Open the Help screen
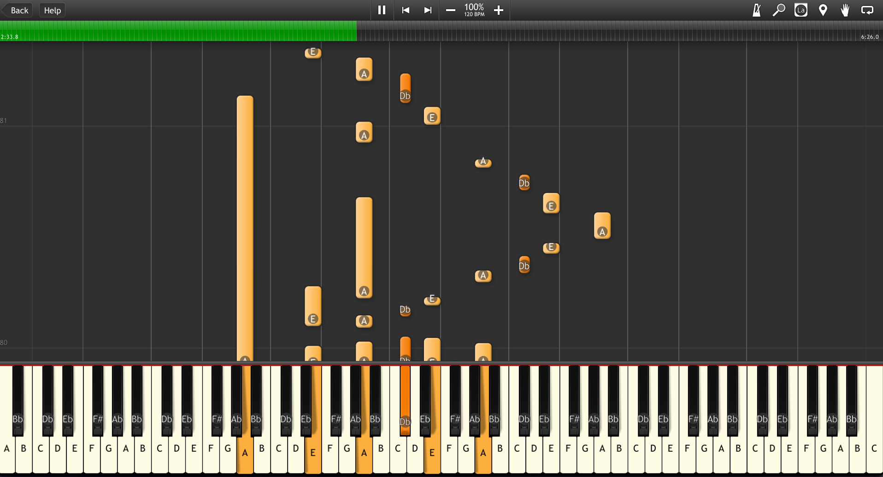 pos(52,10)
